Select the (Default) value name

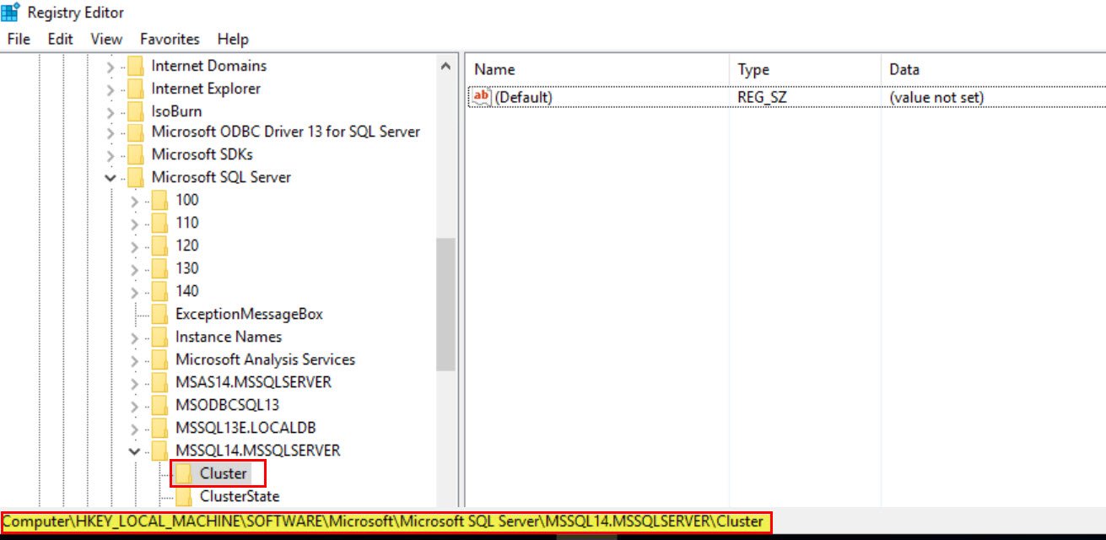click(523, 97)
